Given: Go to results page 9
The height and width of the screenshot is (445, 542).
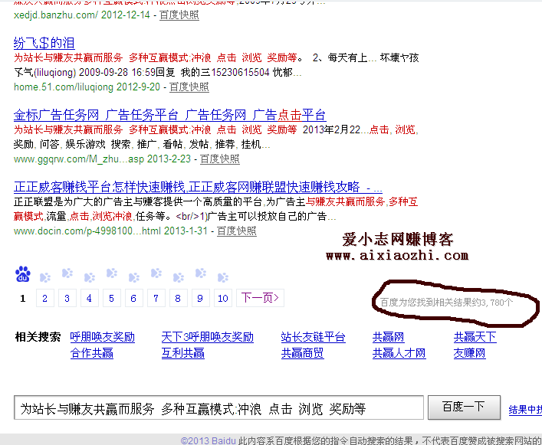Looking at the screenshot, I should (x=200, y=298).
